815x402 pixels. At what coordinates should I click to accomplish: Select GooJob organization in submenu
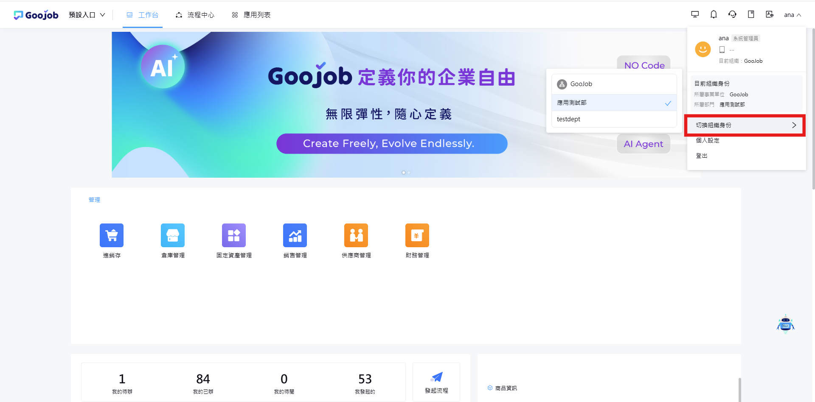[x=614, y=84]
